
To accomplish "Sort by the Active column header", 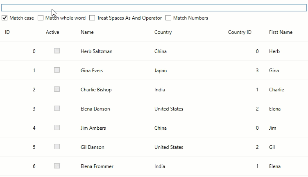I will [52, 32].
